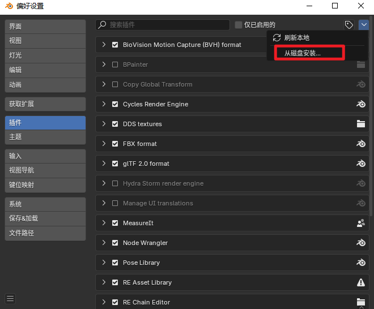The height and width of the screenshot is (309, 374).
Task: Open the 视图 preferences tab
Action: pos(45,41)
